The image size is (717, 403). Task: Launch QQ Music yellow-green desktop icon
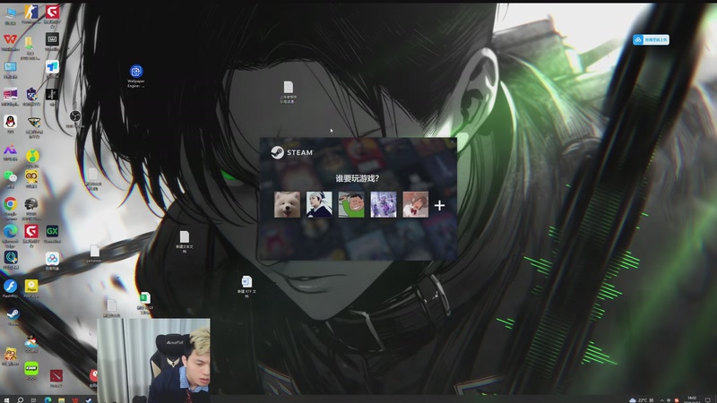click(32, 159)
